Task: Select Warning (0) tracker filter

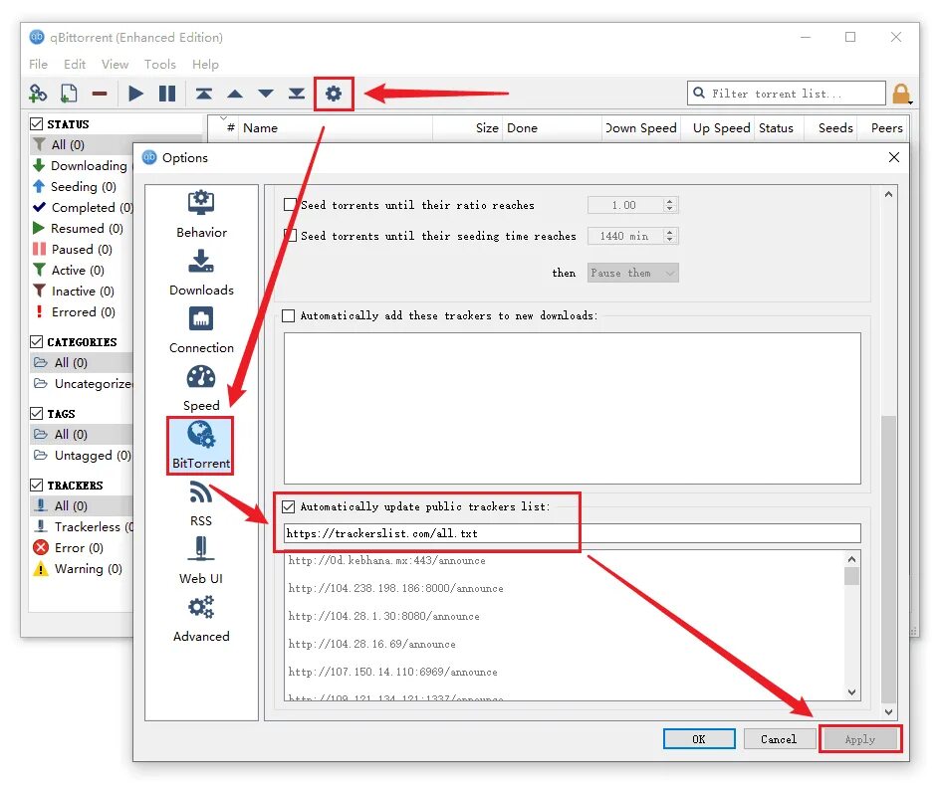Action: pos(78,569)
